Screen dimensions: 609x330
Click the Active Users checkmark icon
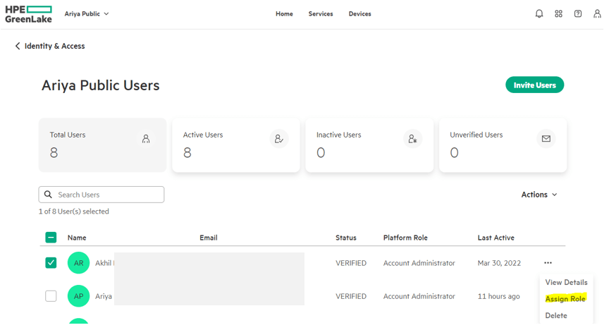(279, 139)
